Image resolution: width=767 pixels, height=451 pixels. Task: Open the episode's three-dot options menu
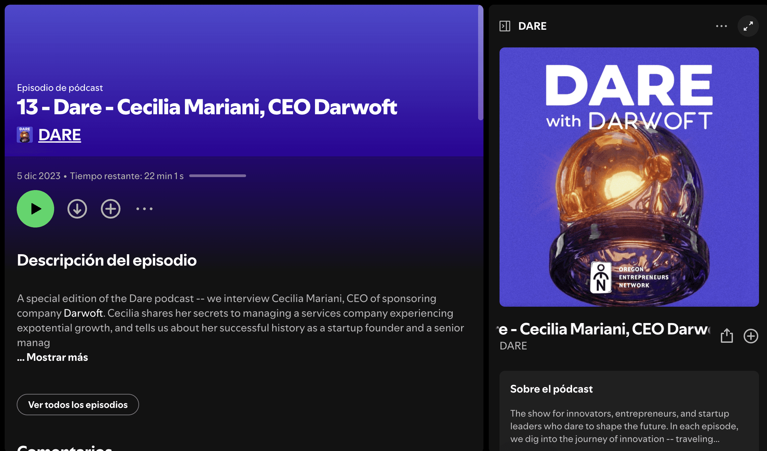144,209
